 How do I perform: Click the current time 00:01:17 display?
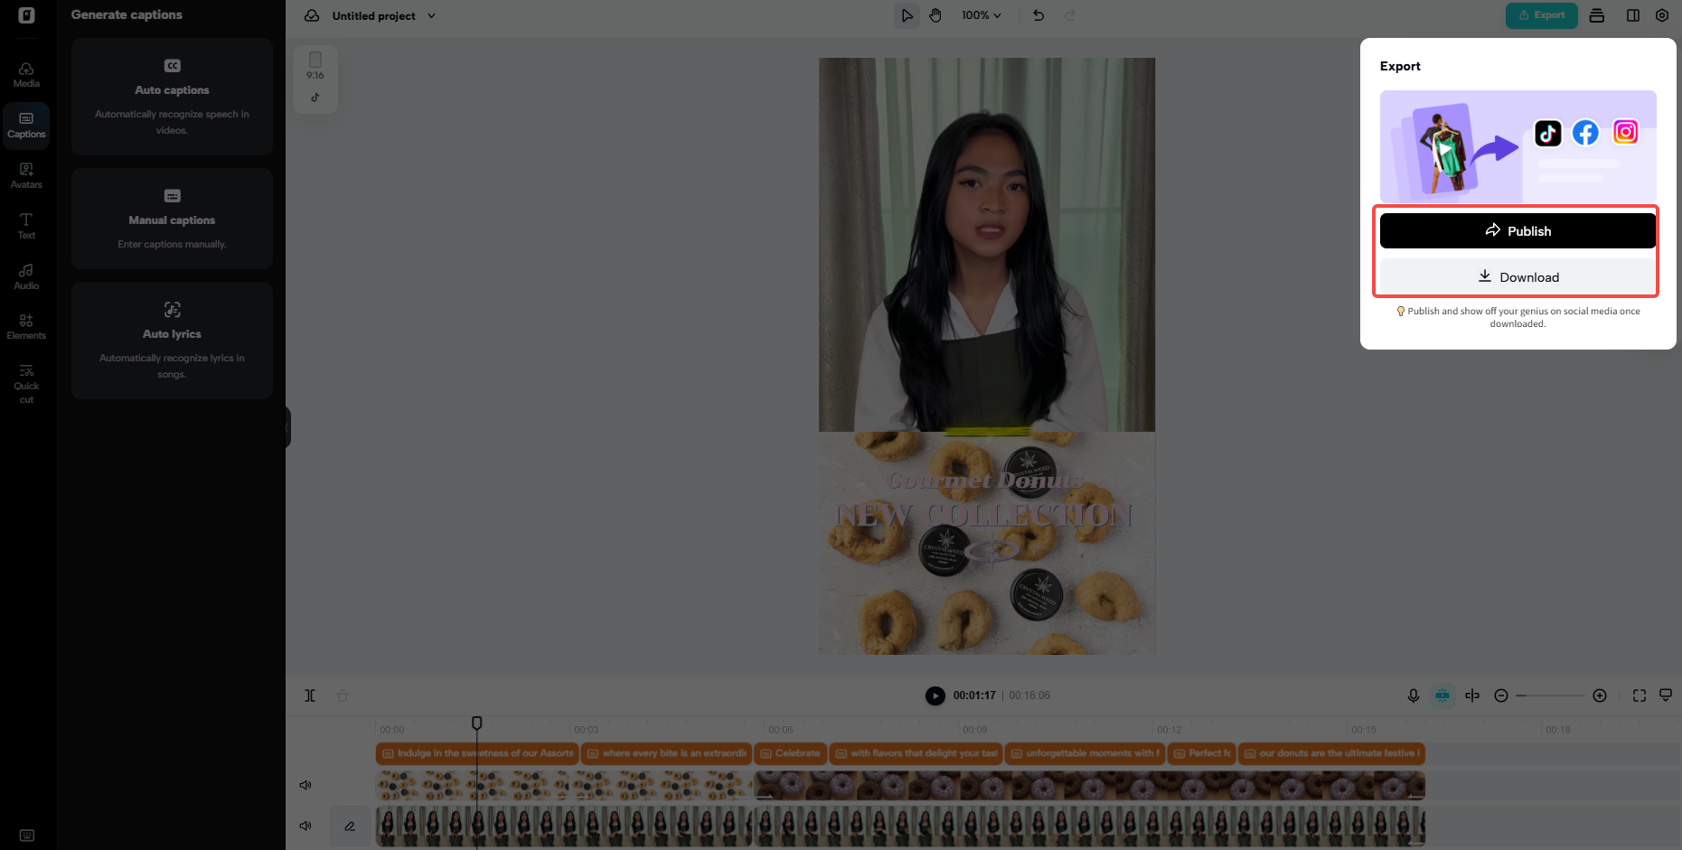tap(974, 696)
